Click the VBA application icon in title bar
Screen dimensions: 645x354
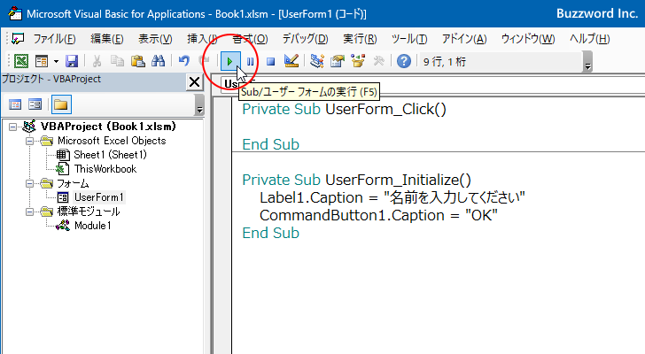[15, 13]
